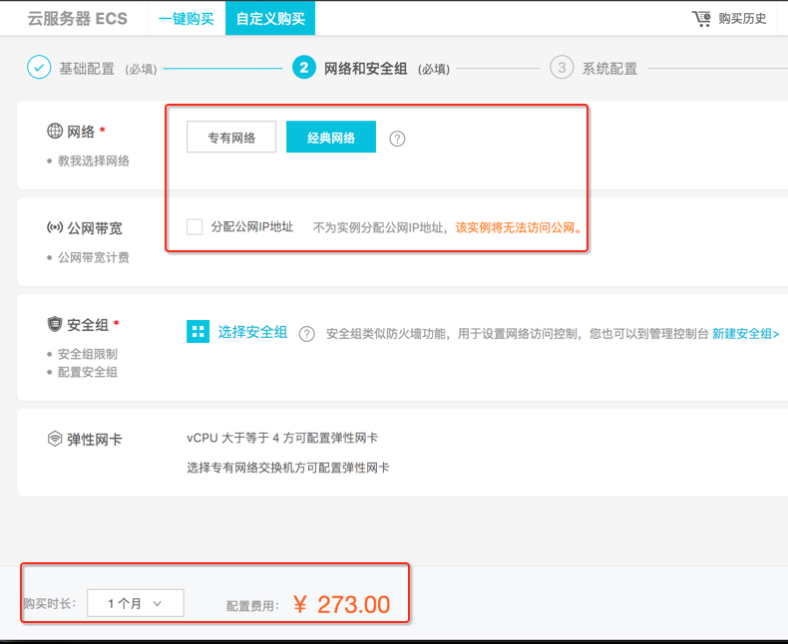Click the help icon beside 经典网络
The width and height of the screenshot is (788, 644).
click(x=397, y=139)
